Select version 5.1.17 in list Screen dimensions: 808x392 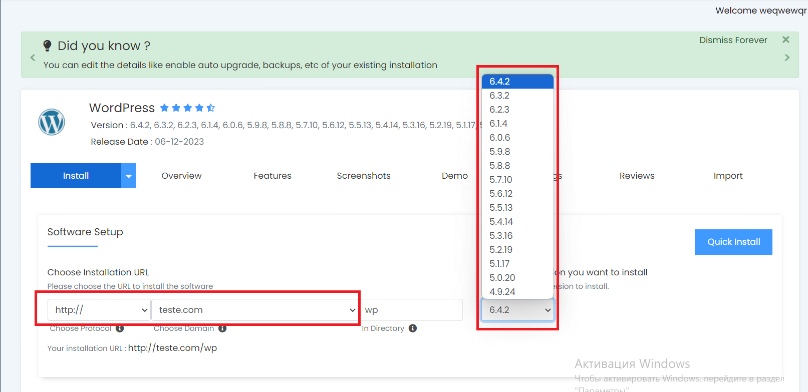(517, 264)
